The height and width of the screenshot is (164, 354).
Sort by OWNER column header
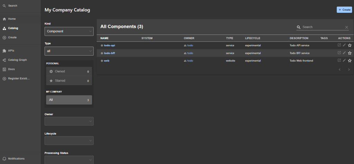[189, 38]
